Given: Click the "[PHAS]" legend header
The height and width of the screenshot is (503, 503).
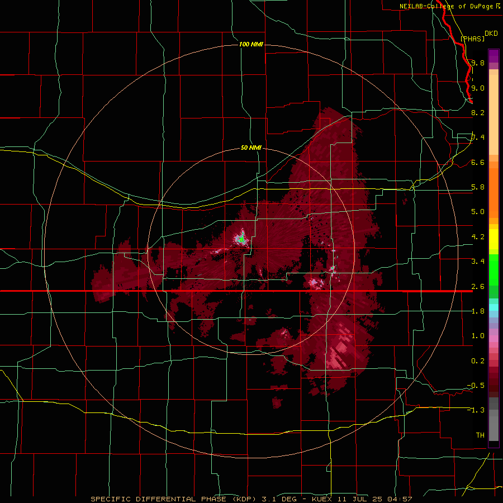Looking at the screenshot, I should point(472,39).
